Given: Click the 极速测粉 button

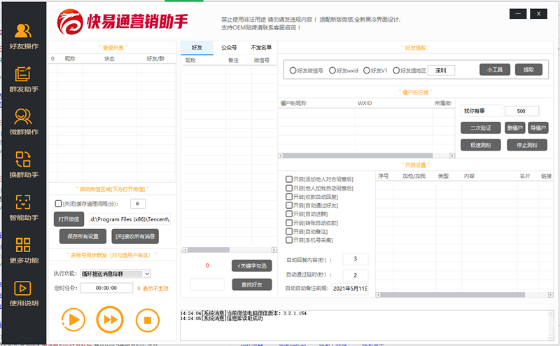Looking at the screenshot, I should click(480, 145).
